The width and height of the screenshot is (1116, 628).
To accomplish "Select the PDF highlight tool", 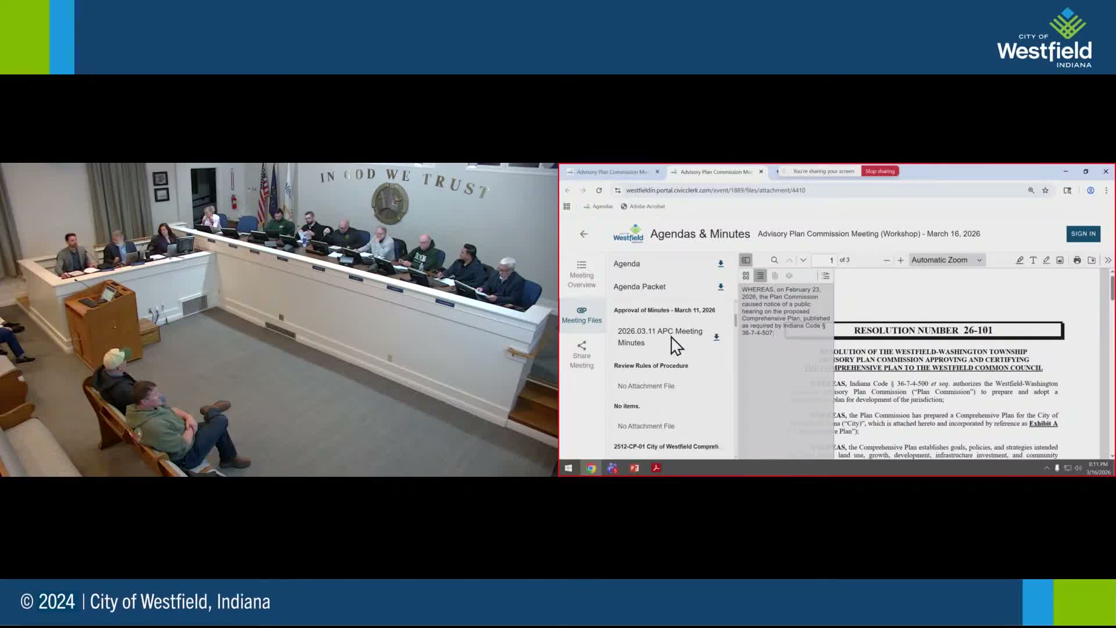I will [x=1020, y=260].
